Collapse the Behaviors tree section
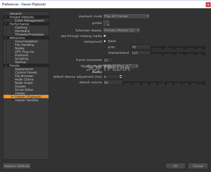The width and height of the screenshot is (211, 172). coord(6,38)
